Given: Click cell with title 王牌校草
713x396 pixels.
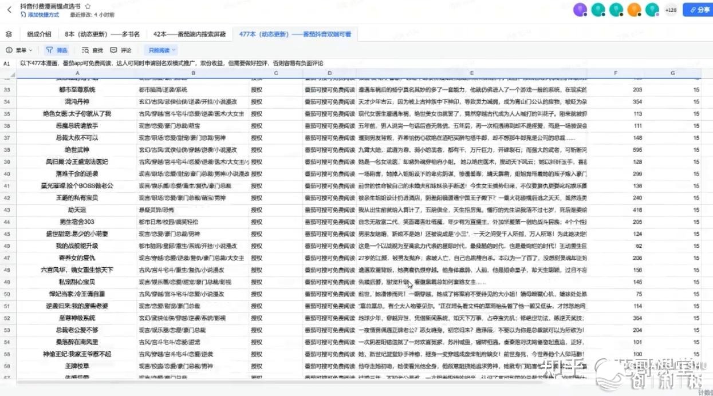Looking at the screenshot, I should pos(76,366).
